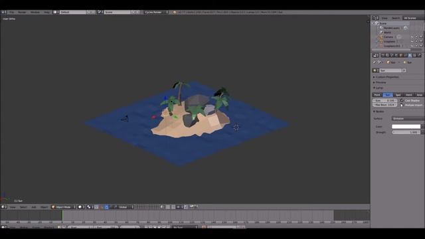
Task: Collapse the Lamp panel
Action: (x=379, y=88)
